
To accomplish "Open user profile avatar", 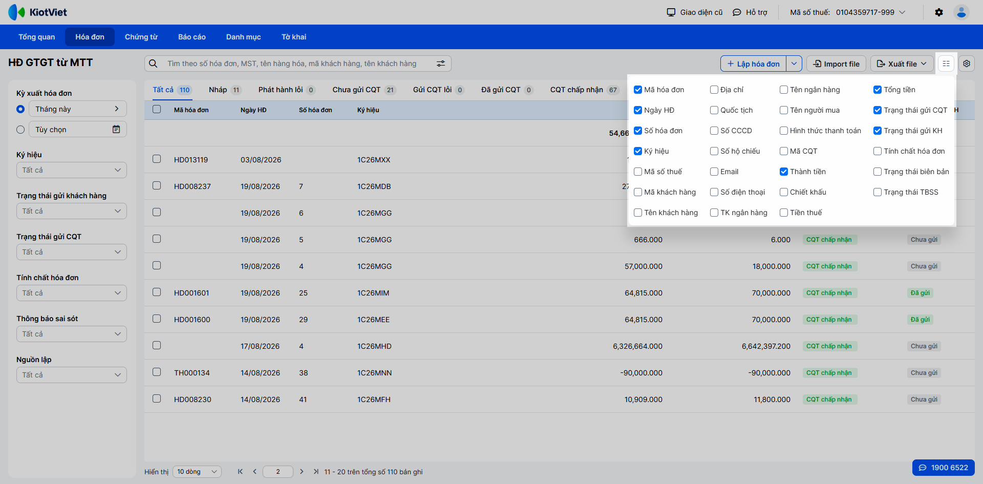I will click(961, 12).
